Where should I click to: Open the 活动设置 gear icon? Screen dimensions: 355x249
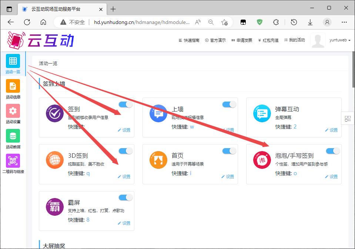click(13, 111)
